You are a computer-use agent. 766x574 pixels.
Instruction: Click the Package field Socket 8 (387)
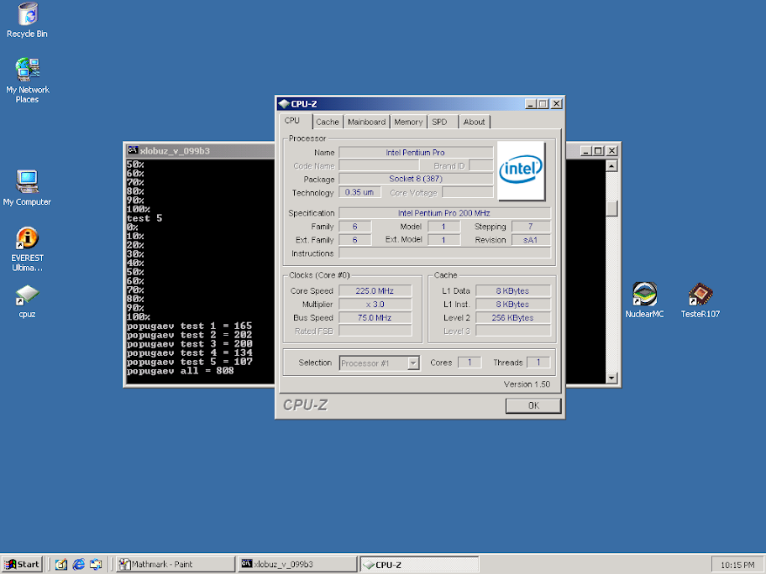point(416,179)
